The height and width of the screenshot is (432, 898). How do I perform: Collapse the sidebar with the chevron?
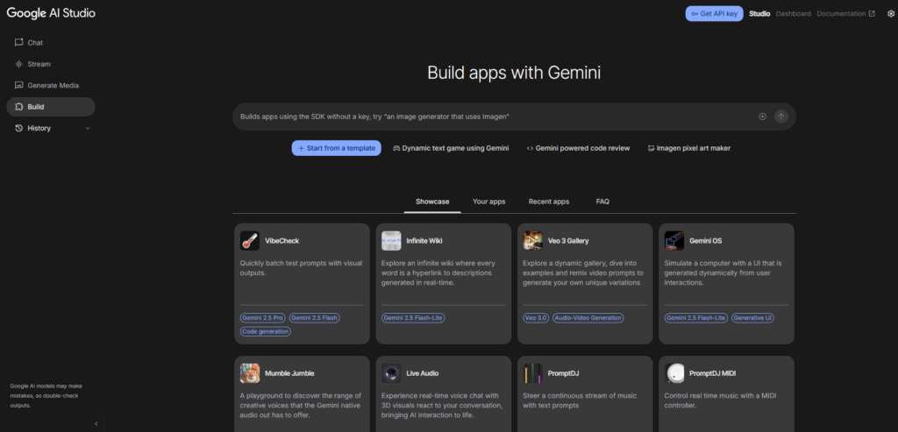coord(96,423)
